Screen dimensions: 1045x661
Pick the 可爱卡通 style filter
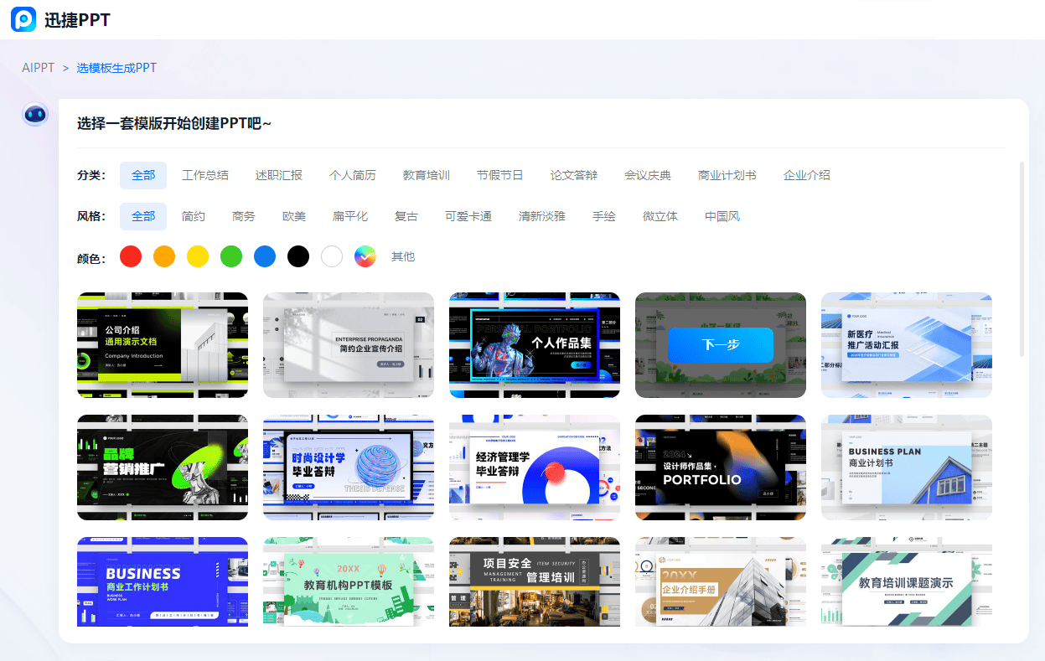(468, 216)
